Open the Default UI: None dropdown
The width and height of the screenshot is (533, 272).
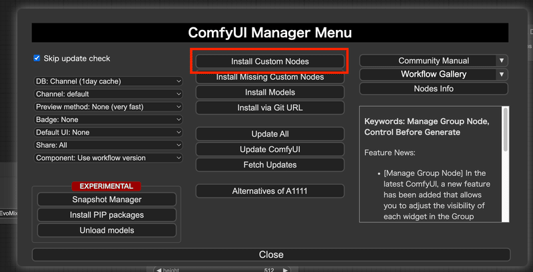coord(108,132)
